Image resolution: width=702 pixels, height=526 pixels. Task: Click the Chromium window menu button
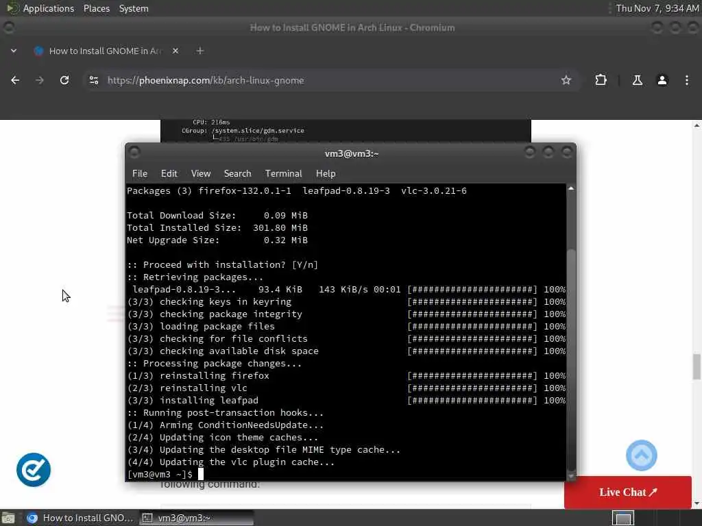point(9,27)
